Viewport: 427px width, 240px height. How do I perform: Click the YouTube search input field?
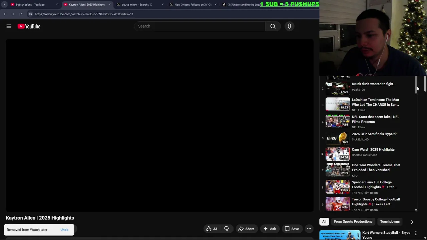199,26
